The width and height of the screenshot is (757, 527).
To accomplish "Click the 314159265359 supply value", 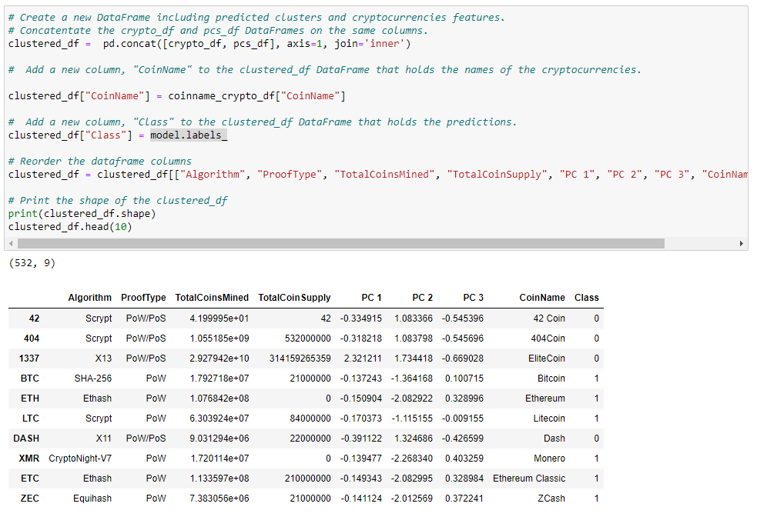I will 300,359.
